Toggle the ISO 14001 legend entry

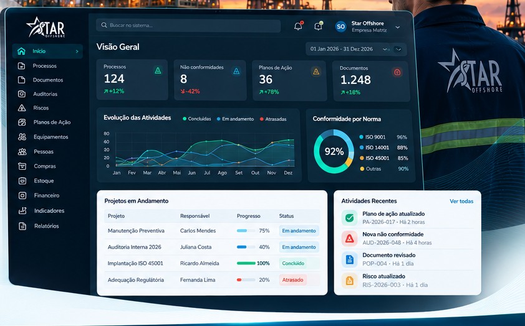[383, 147]
